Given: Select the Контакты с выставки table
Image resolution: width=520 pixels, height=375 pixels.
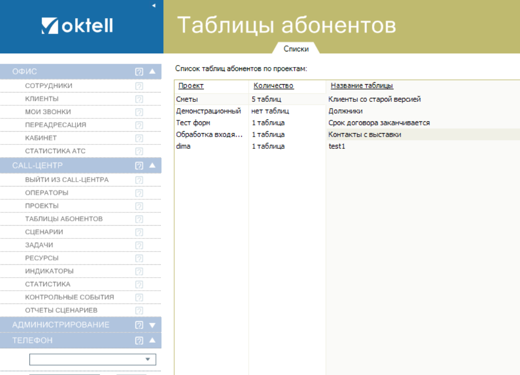Looking at the screenshot, I should tap(364, 135).
